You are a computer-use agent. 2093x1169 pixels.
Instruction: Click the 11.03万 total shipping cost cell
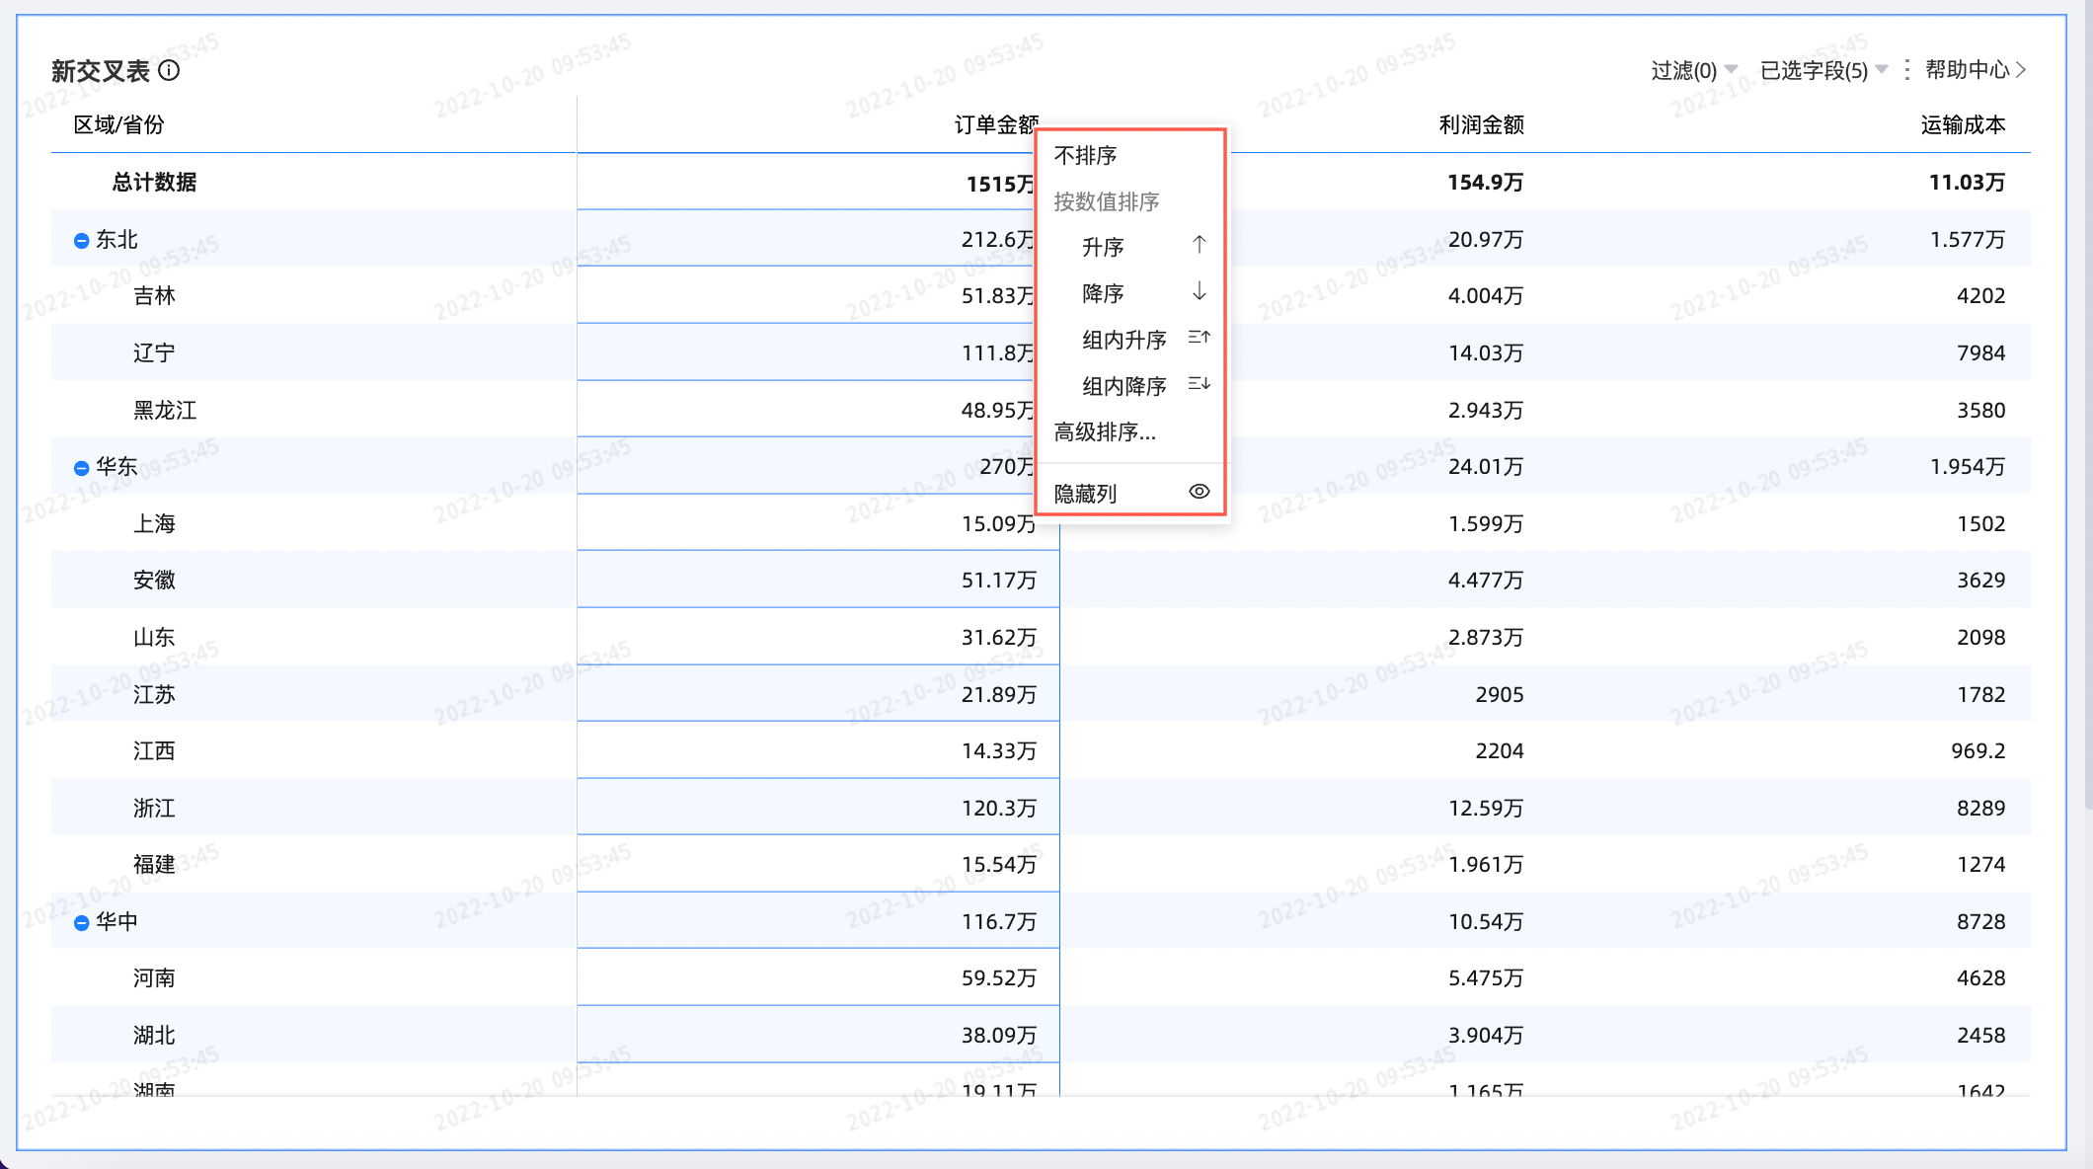click(1967, 182)
